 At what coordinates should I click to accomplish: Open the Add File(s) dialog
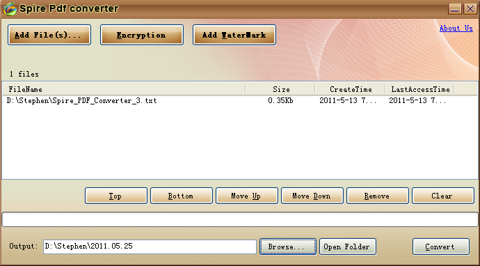coord(49,35)
